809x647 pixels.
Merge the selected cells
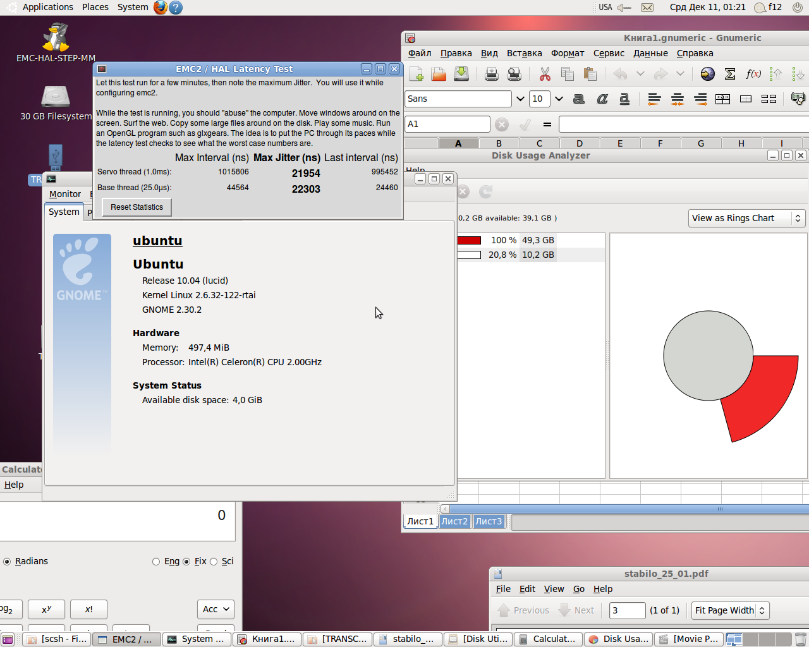pyautogui.click(x=746, y=99)
